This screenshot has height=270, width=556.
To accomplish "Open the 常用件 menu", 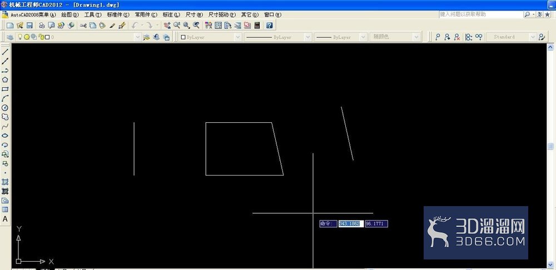I will 146,14.
